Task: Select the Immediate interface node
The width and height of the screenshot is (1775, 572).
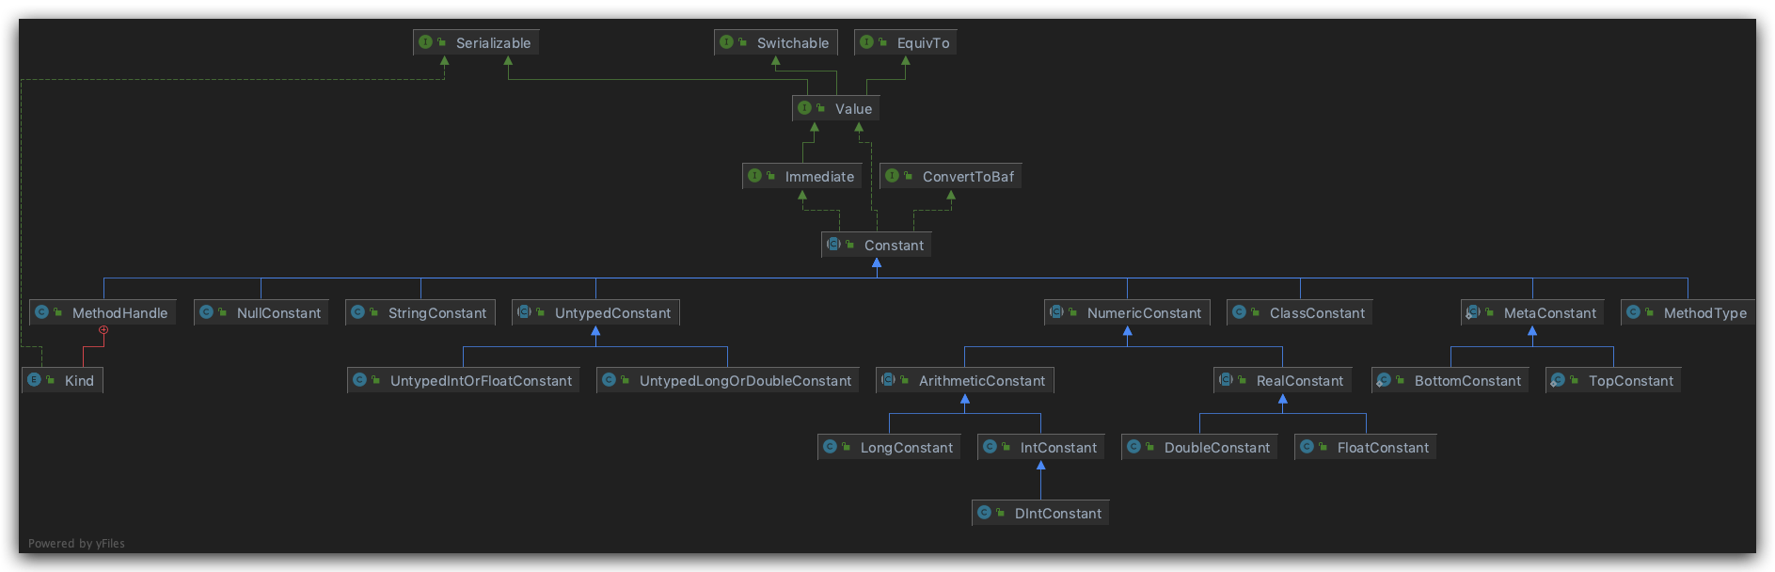Action: [801, 177]
